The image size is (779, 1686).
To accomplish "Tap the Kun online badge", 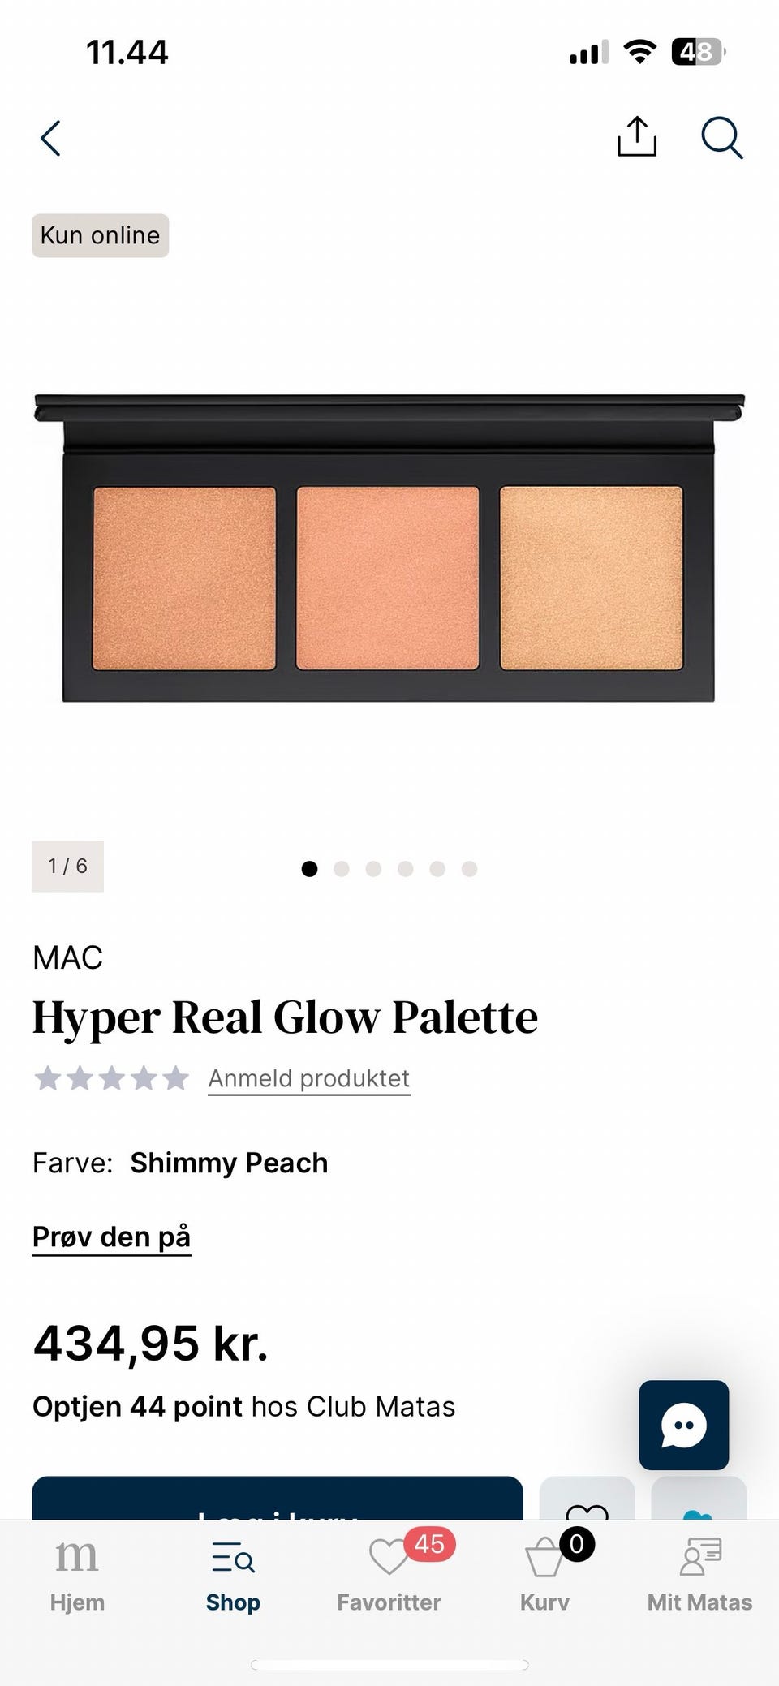I will point(101,236).
